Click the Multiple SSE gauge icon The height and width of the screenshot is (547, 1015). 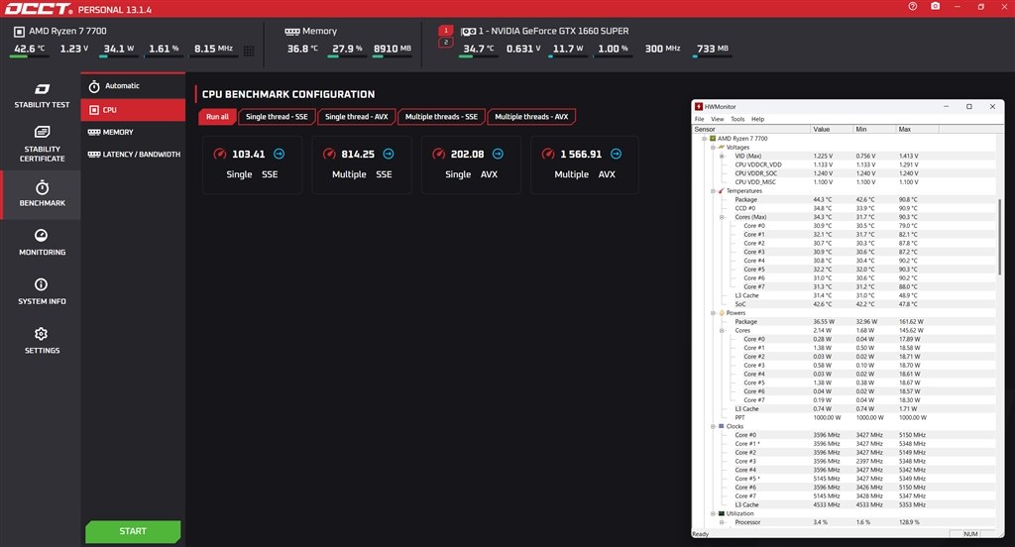click(x=329, y=154)
